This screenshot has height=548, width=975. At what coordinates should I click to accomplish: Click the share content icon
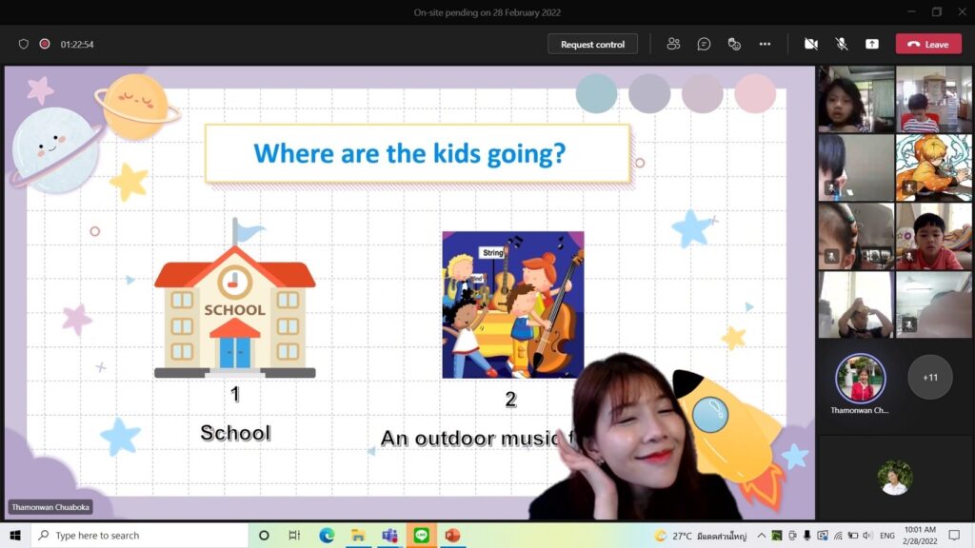click(x=871, y=44)
